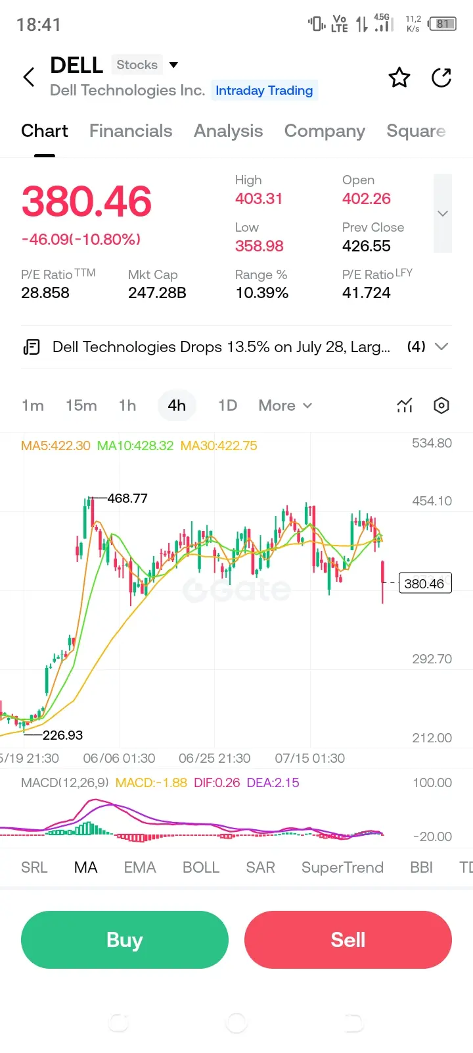This screenshot has height=1053, width=473.
Task: Tap the 226.93 low label on chart
Action: (x=62, y=735)
